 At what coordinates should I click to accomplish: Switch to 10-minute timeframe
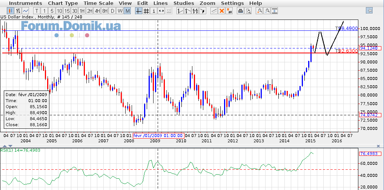click(60, 11)
